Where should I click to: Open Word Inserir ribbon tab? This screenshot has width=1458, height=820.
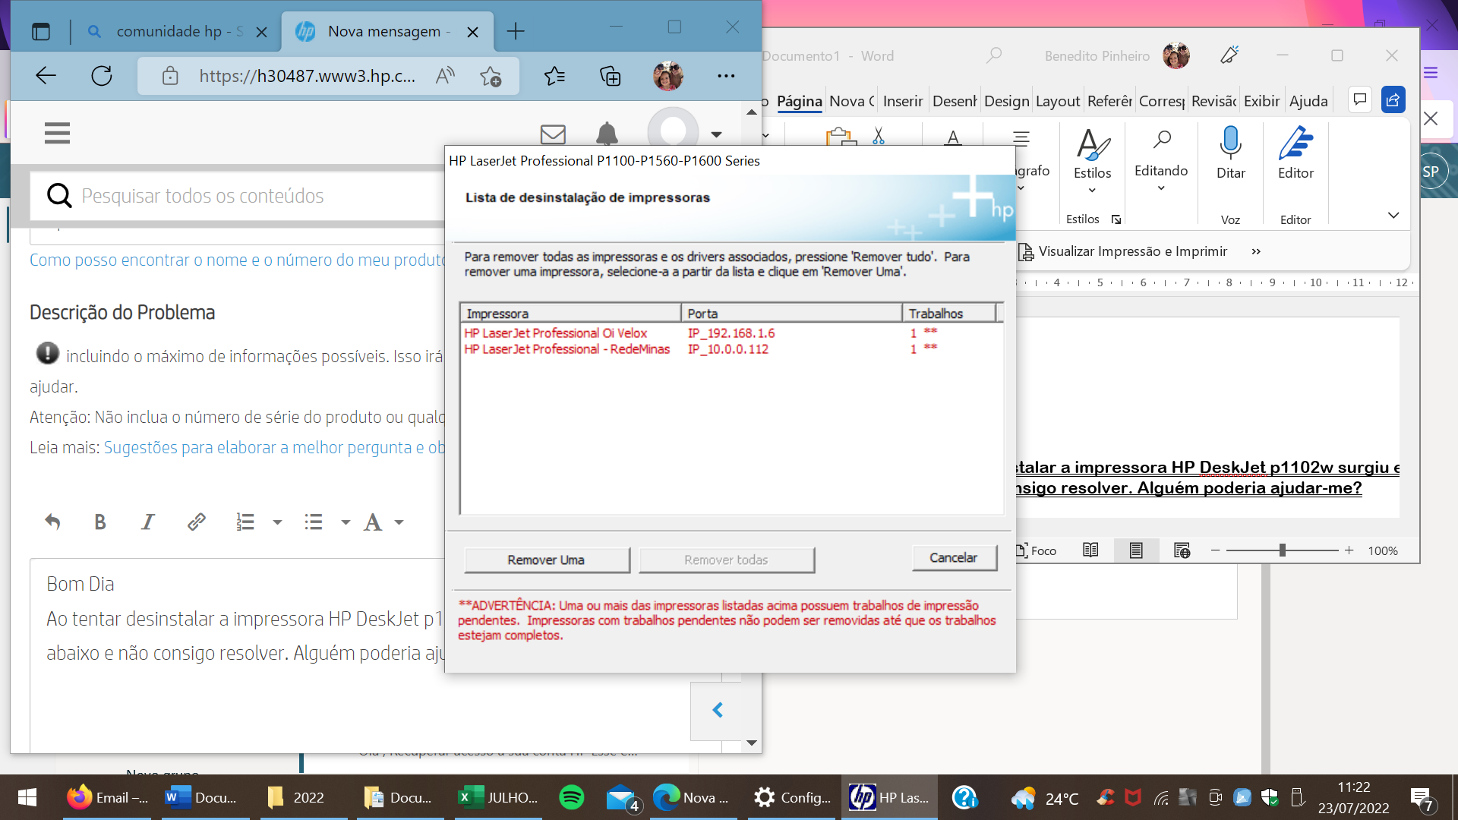point(903,101)
